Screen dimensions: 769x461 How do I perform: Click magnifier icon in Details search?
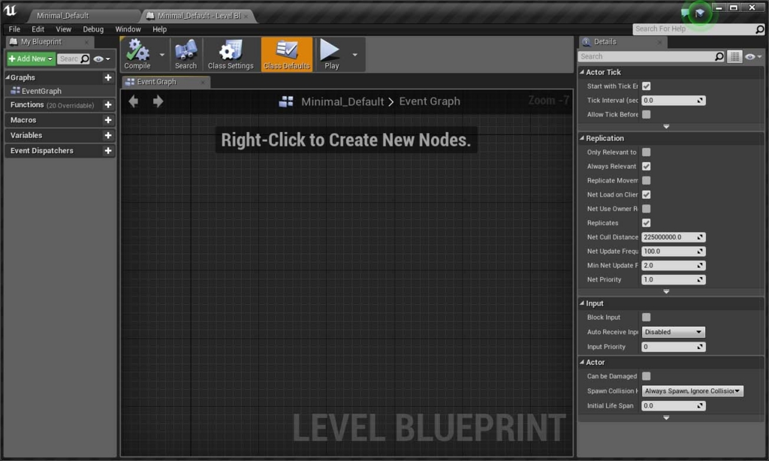click(719, 56)
